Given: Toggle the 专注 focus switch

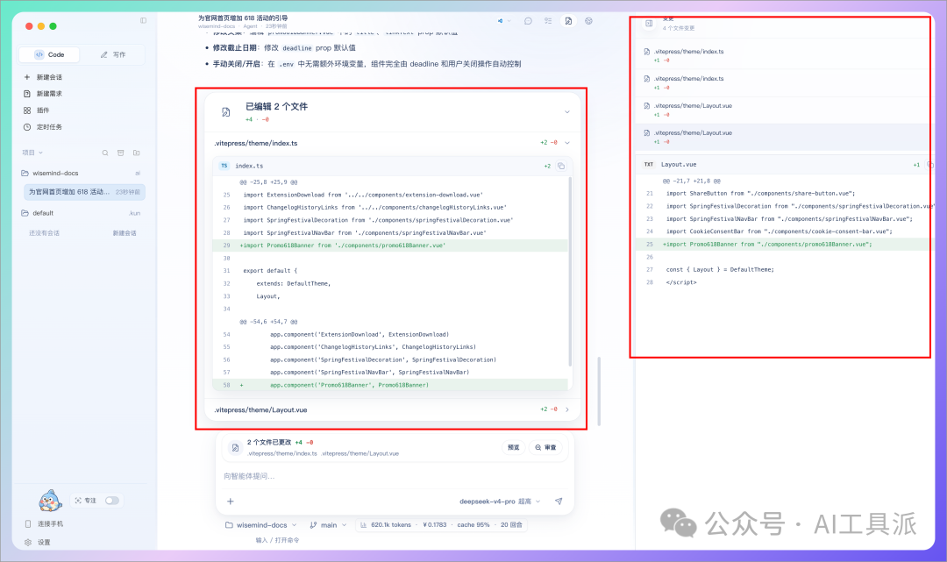Looking at the screenshot, I should click(111, 501).
